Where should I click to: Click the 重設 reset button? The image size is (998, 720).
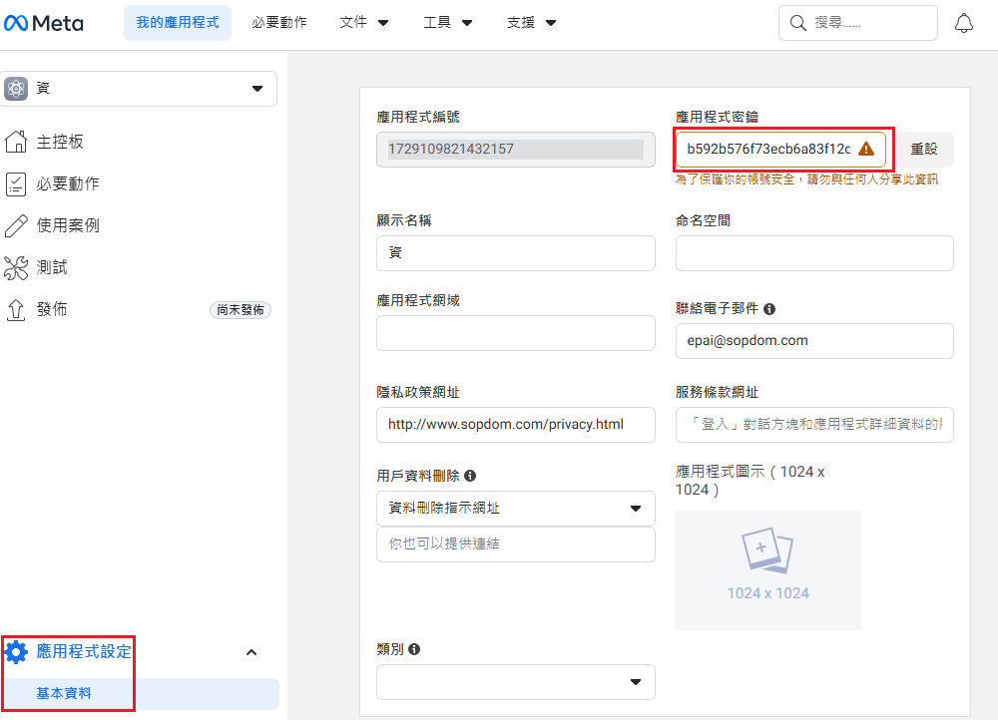tap(924, 149)
